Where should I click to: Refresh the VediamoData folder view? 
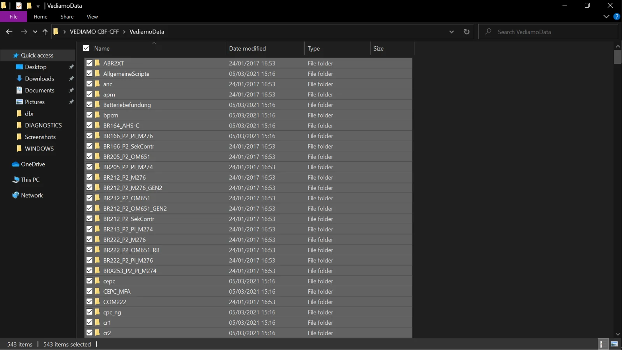pyautogui.click(x=466, y=32)
